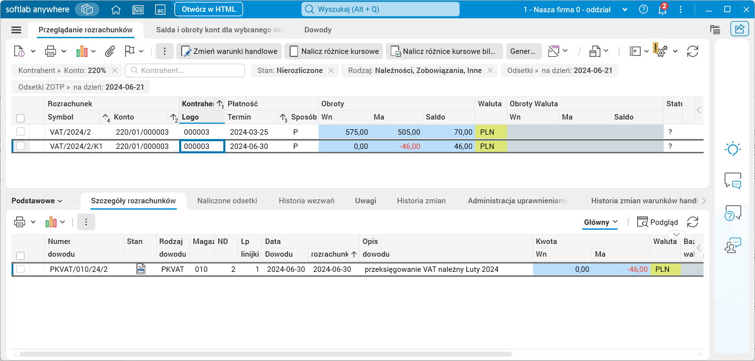Click the Podgląd preview button
Viewport: 755px width, 361px height.
(657, 222)
